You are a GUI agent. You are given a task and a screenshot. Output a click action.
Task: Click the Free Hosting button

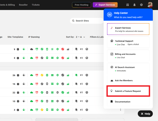[81, 5]
